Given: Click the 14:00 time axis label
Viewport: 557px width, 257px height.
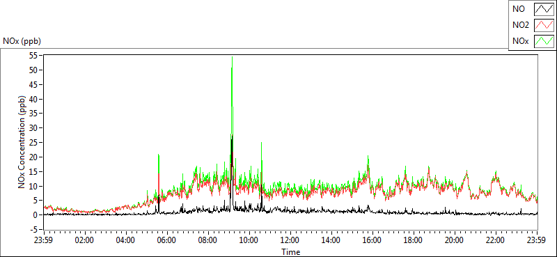Looking at the screenshot, I should (x=331, y=240).
